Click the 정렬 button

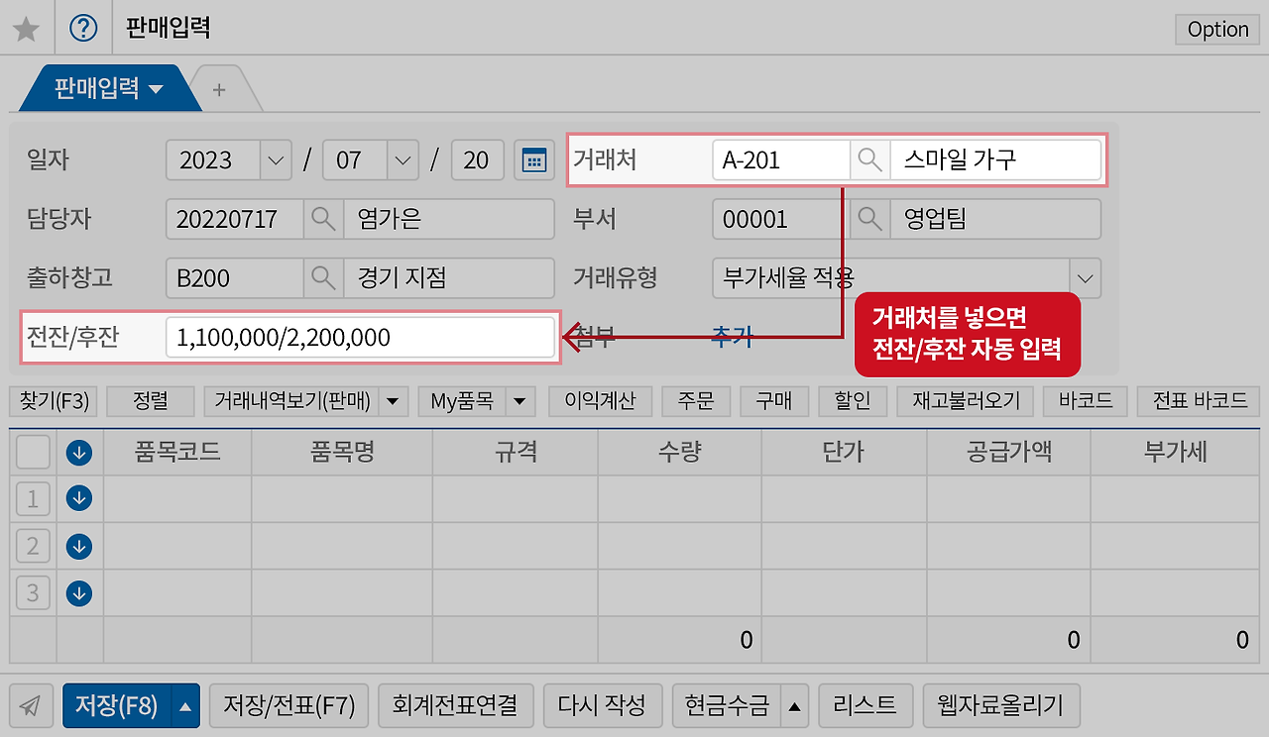click(151, 401)
